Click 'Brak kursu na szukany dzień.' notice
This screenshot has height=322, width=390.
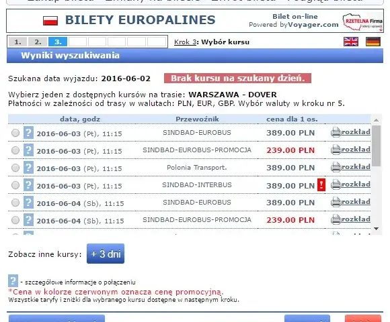tap(237, 78)
